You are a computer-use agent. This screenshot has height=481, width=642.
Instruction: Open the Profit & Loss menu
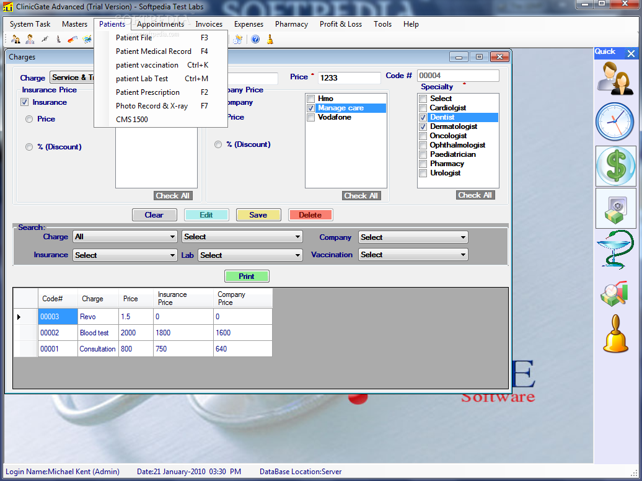click(341, 24)
